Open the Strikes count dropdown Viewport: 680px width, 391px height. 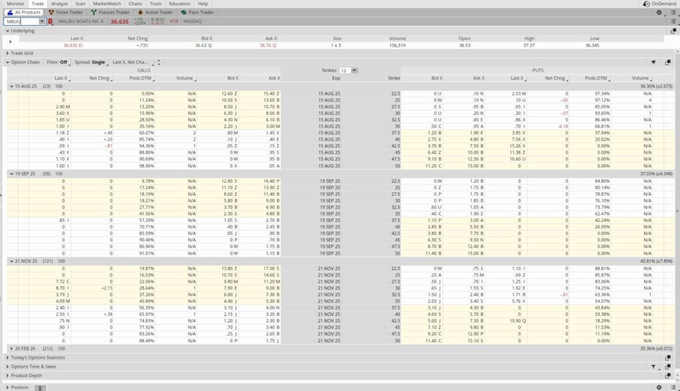pos(354,70)
